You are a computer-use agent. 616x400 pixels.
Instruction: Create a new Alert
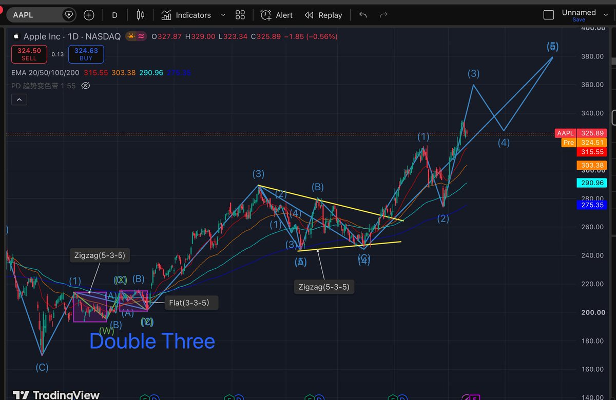[x=276, y=15]
